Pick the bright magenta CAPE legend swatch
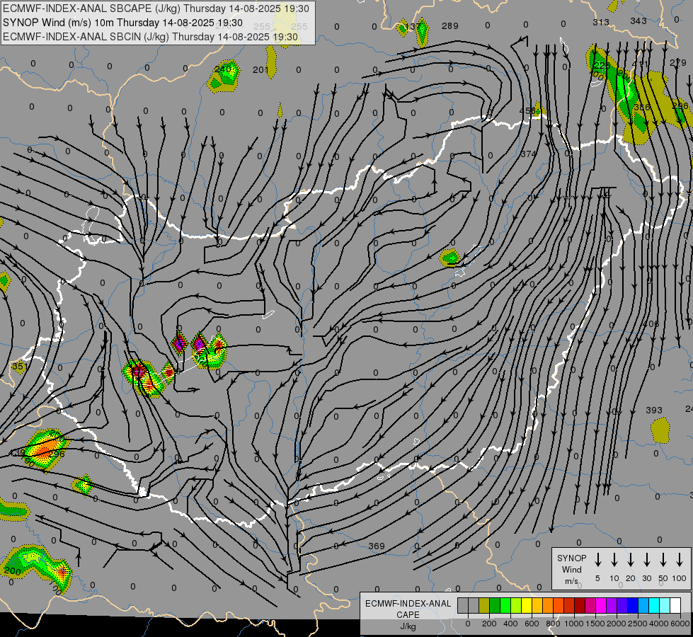This screenshot has width=693, height=637. coord(601,605)
